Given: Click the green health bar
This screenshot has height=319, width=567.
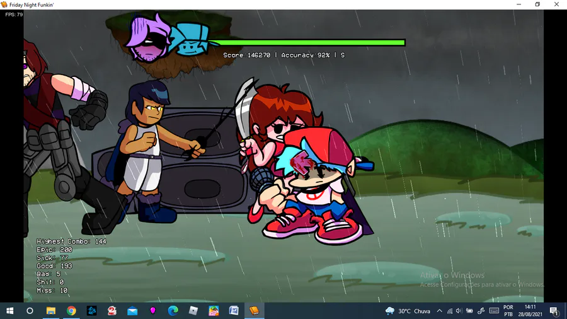Looking at the screenshot, I should [307, 43].
